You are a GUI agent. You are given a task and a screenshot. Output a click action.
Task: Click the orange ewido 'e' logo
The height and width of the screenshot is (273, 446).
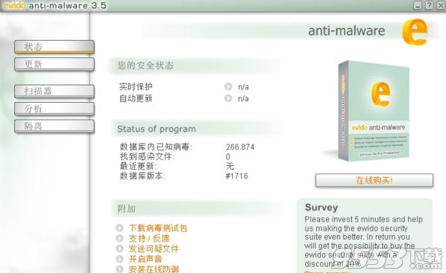pyautogui.click(x=415, y=32)
